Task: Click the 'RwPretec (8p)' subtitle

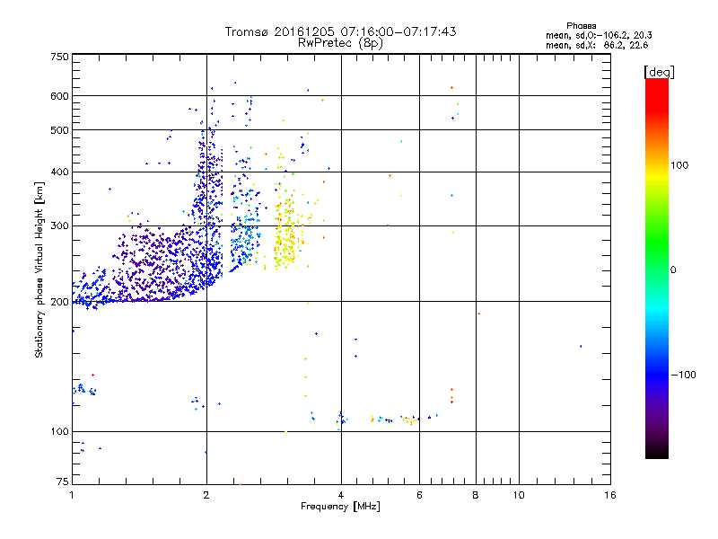Action: click(340, 43)
